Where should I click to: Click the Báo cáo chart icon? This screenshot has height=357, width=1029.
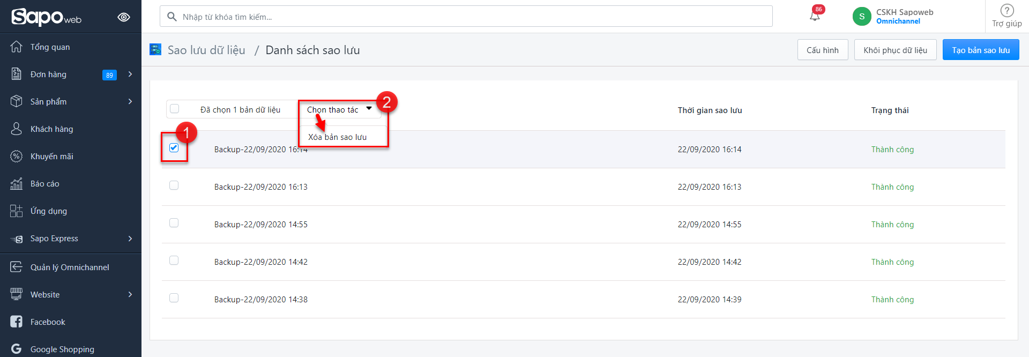[17, 184]
